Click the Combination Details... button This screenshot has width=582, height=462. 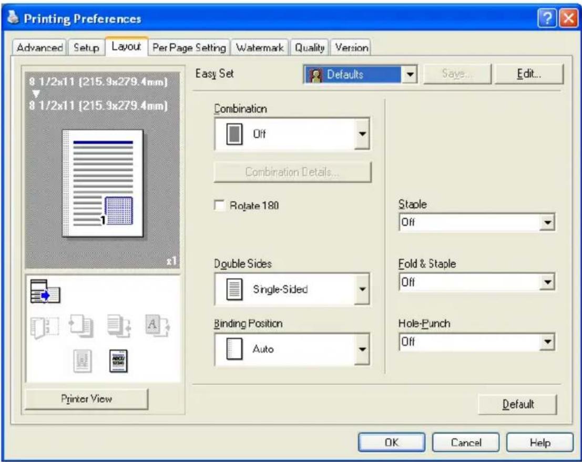point(292,172)
